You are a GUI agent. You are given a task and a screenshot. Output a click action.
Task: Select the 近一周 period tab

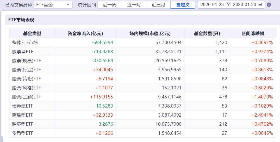110,5
